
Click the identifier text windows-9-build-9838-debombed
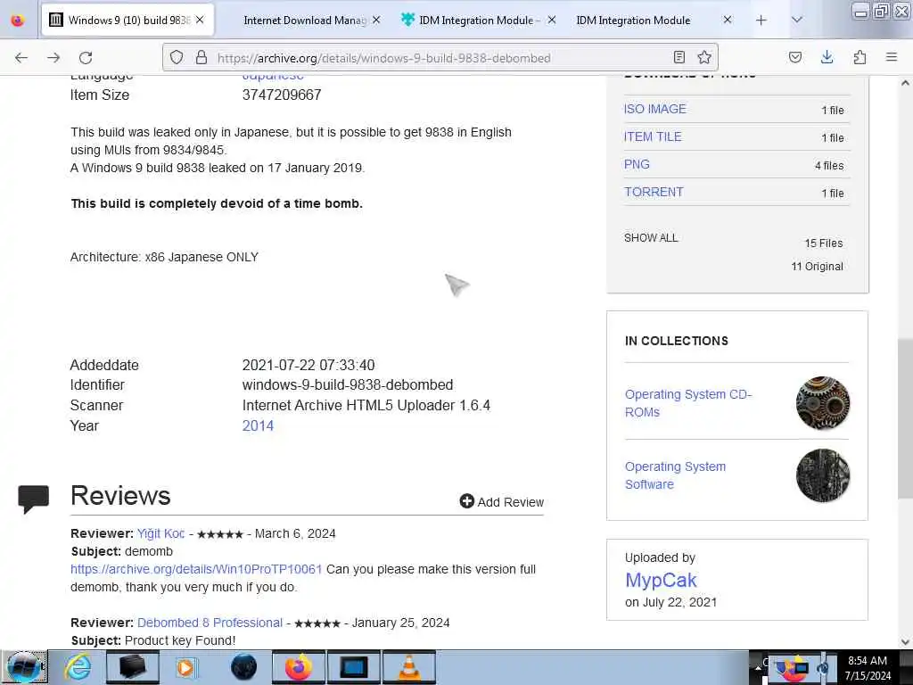pyautogui.click(x=348, y=385)
